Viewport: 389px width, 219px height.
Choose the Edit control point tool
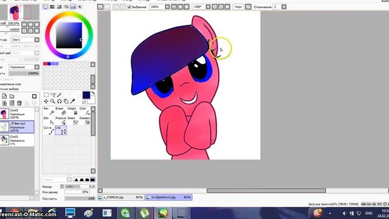[x=49, y=120]
